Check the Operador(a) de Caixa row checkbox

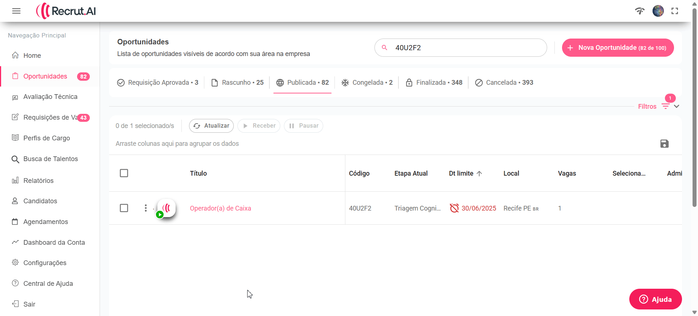pos(124,208)
